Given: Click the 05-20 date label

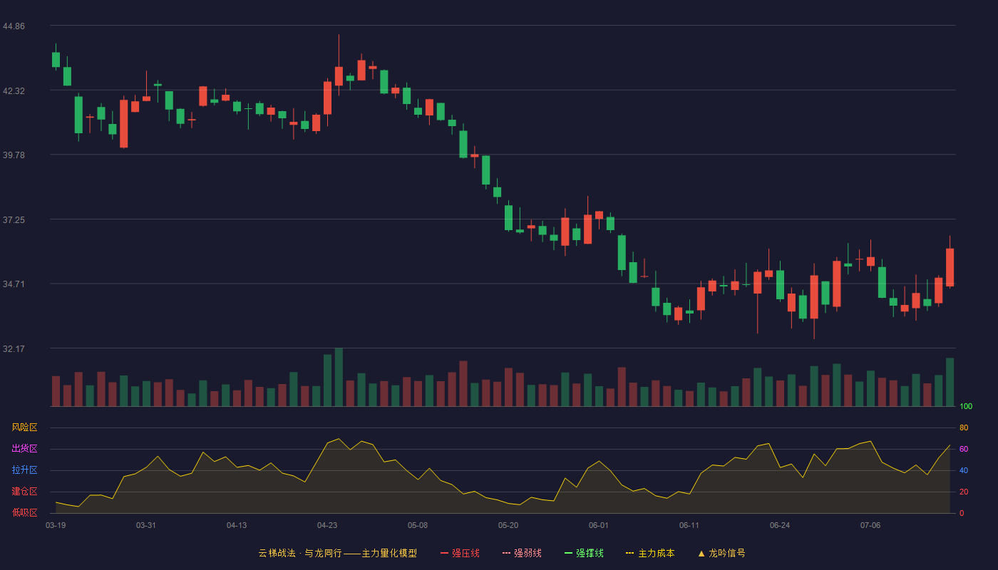Looking at the screenshot, I should coord(508,525).
